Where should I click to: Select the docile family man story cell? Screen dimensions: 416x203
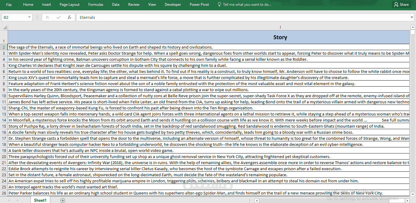click(x=208, y=132)
